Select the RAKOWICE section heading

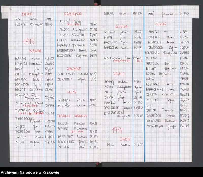tap(74, 69)
